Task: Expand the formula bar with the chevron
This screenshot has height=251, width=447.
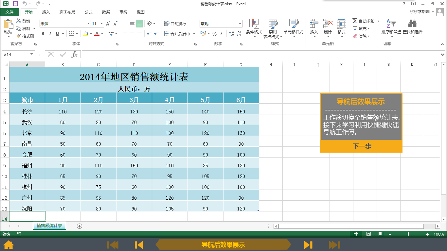Action: [442, 55]
